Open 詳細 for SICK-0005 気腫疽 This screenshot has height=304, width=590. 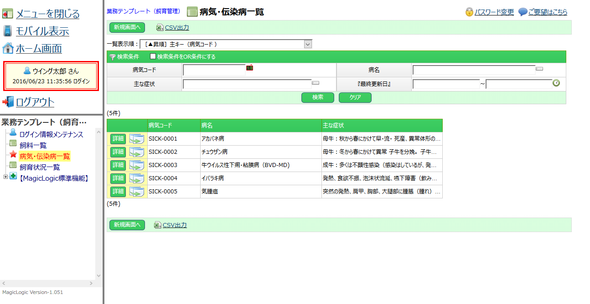coord(118,192)
